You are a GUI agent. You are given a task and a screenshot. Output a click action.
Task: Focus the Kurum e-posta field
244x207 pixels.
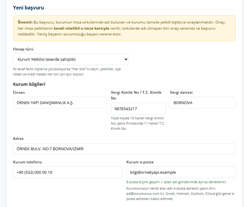click(x=181, y=172)
